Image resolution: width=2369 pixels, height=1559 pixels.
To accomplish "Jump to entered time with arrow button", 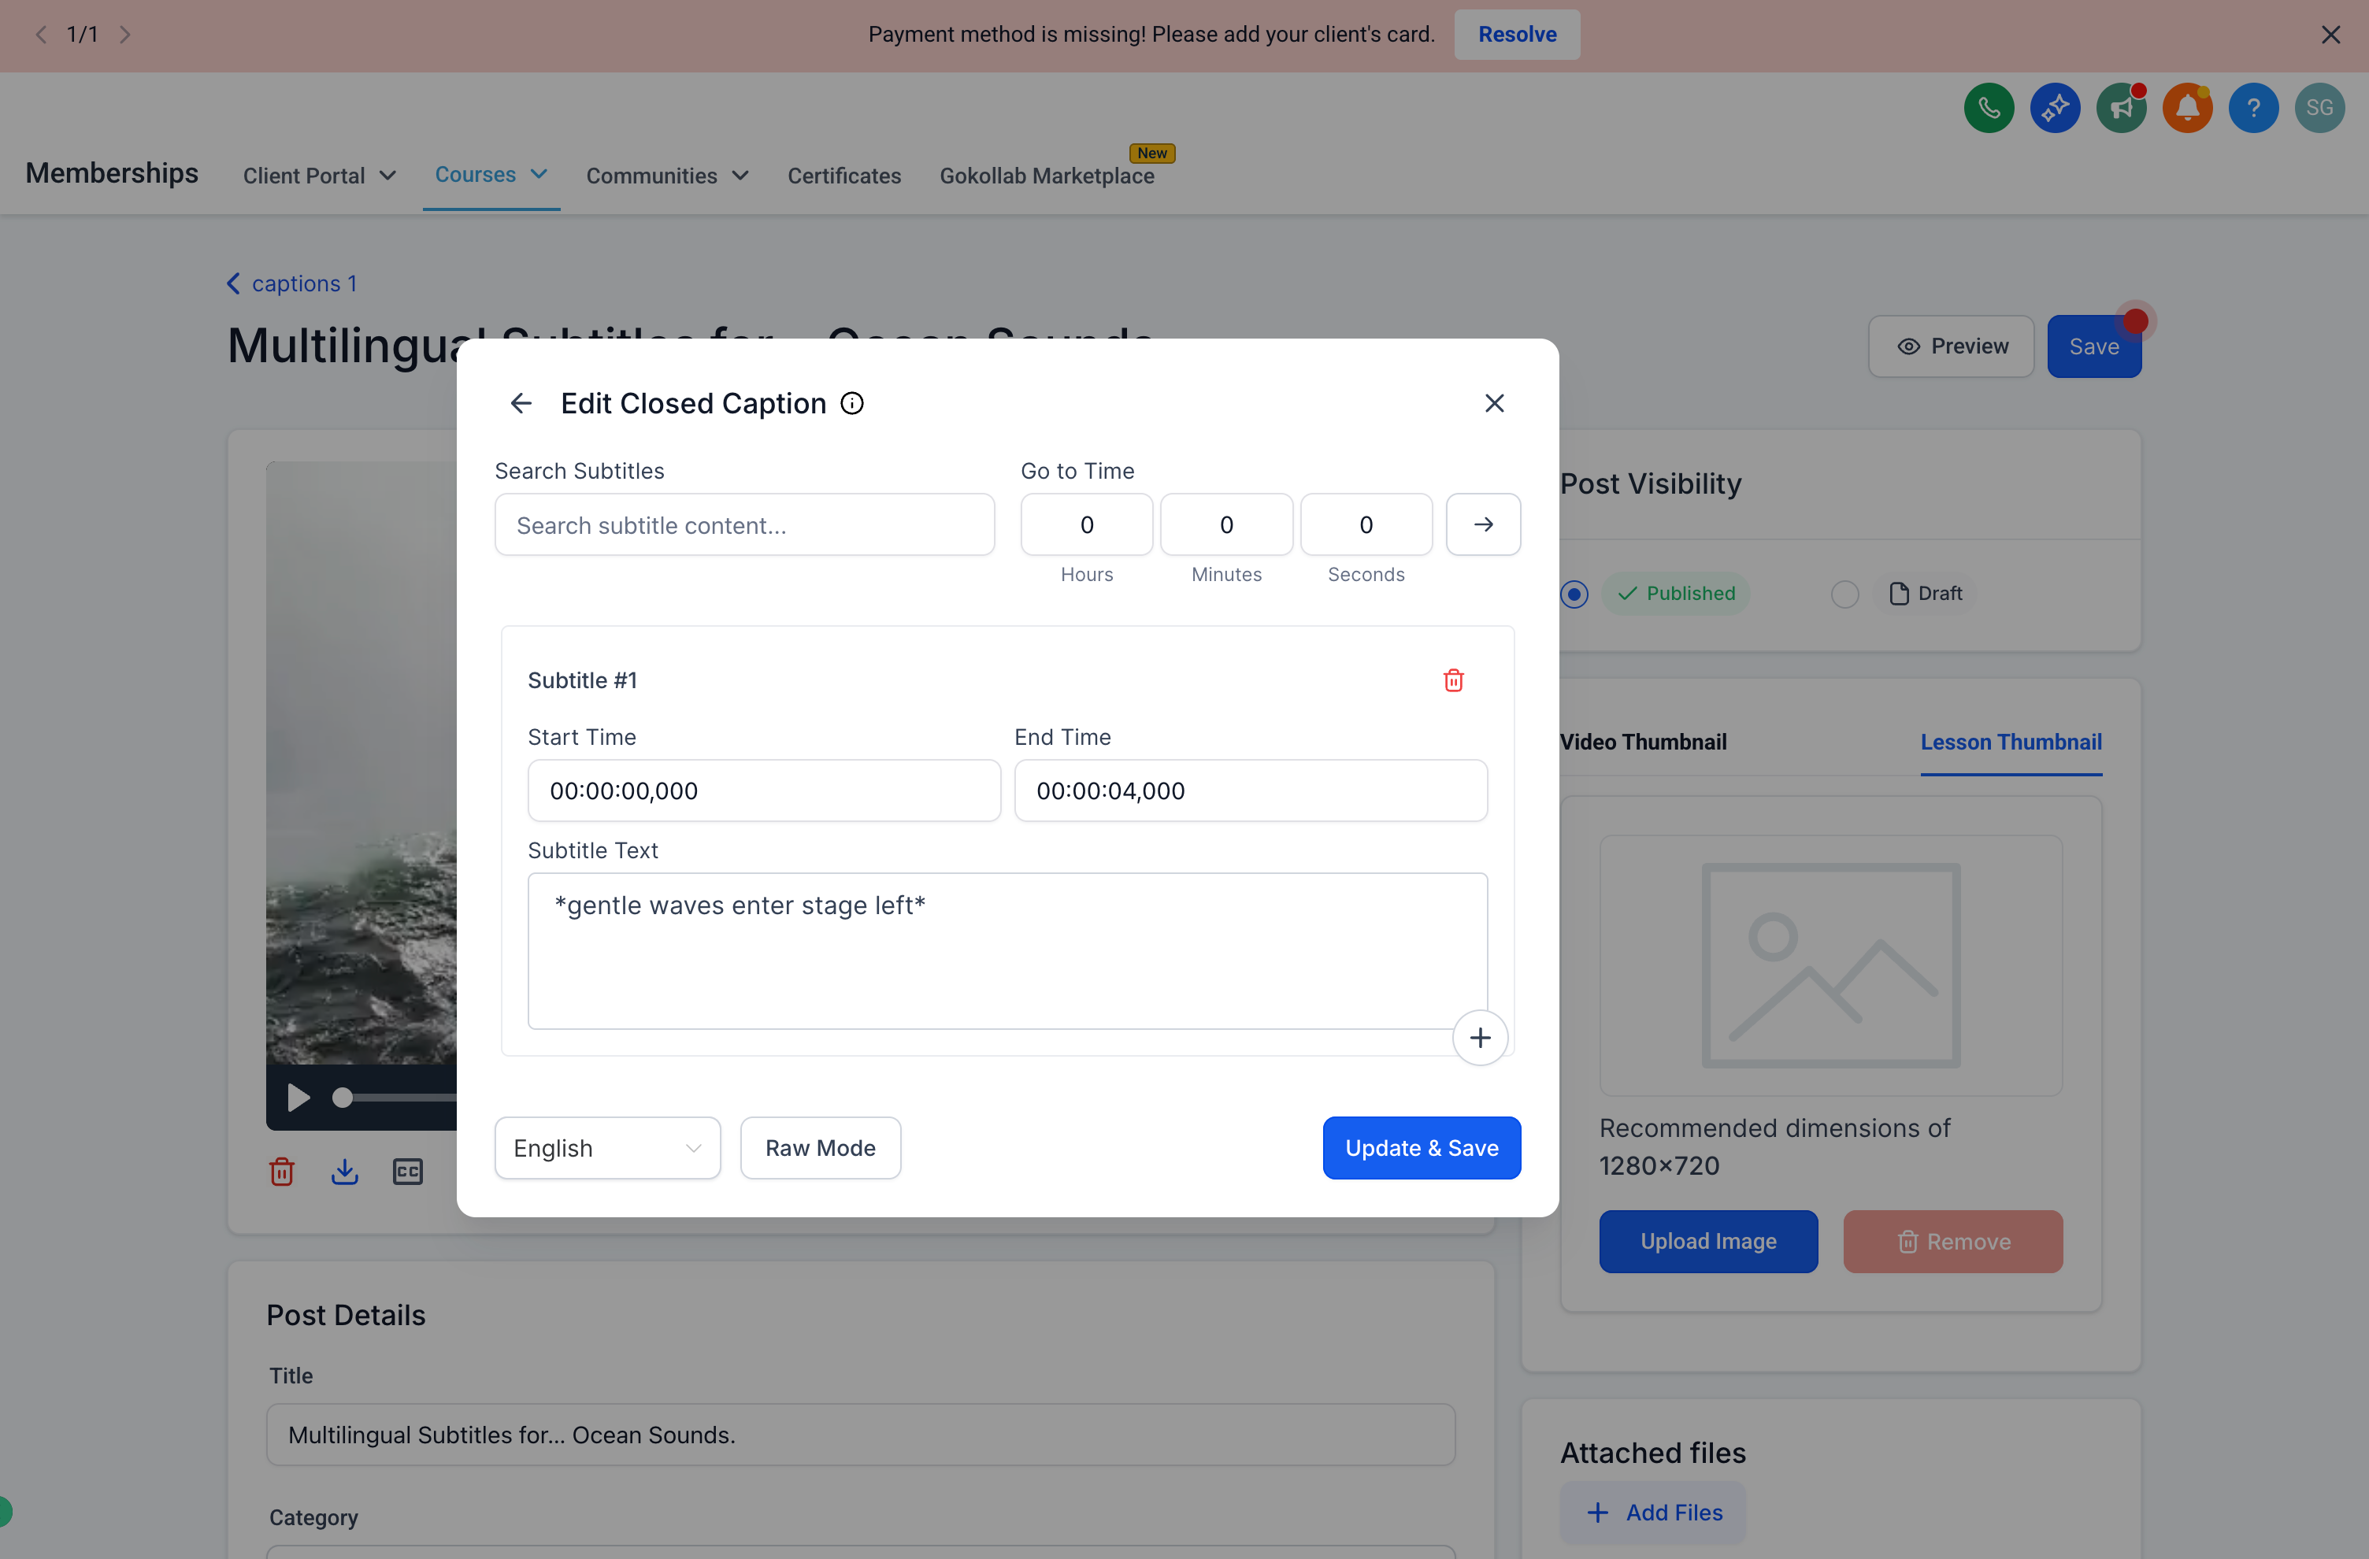I will click(x=1482, y=524).
